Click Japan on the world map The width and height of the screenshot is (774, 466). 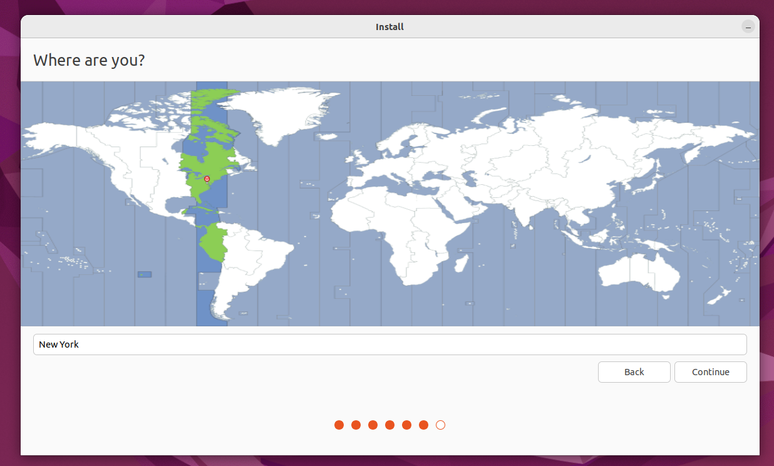[648, 188]
